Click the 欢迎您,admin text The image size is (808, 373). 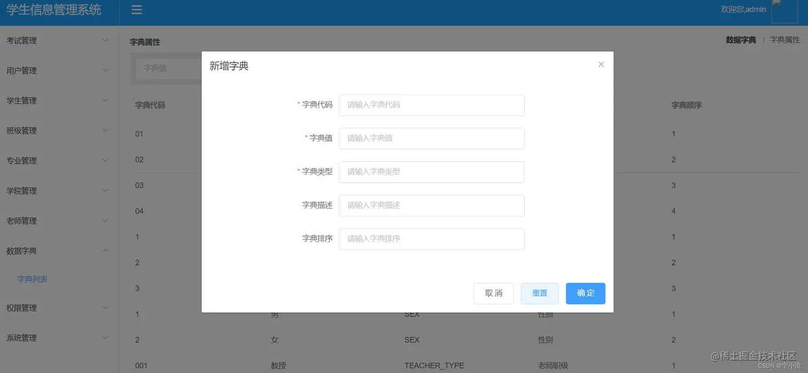tap(743, 10)
